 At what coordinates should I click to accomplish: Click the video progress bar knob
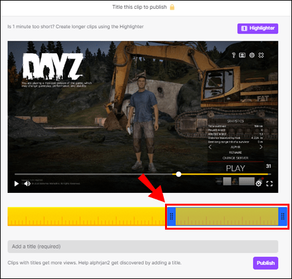(178, 174)
